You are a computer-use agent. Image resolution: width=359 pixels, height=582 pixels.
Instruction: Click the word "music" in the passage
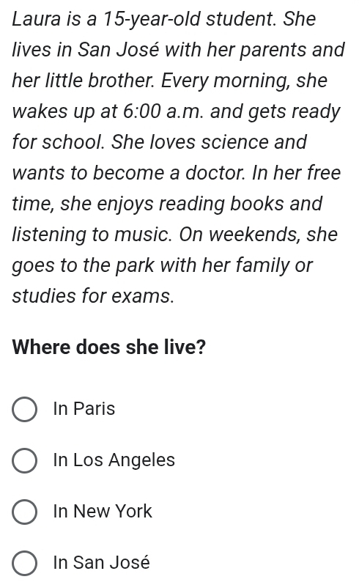143,235
